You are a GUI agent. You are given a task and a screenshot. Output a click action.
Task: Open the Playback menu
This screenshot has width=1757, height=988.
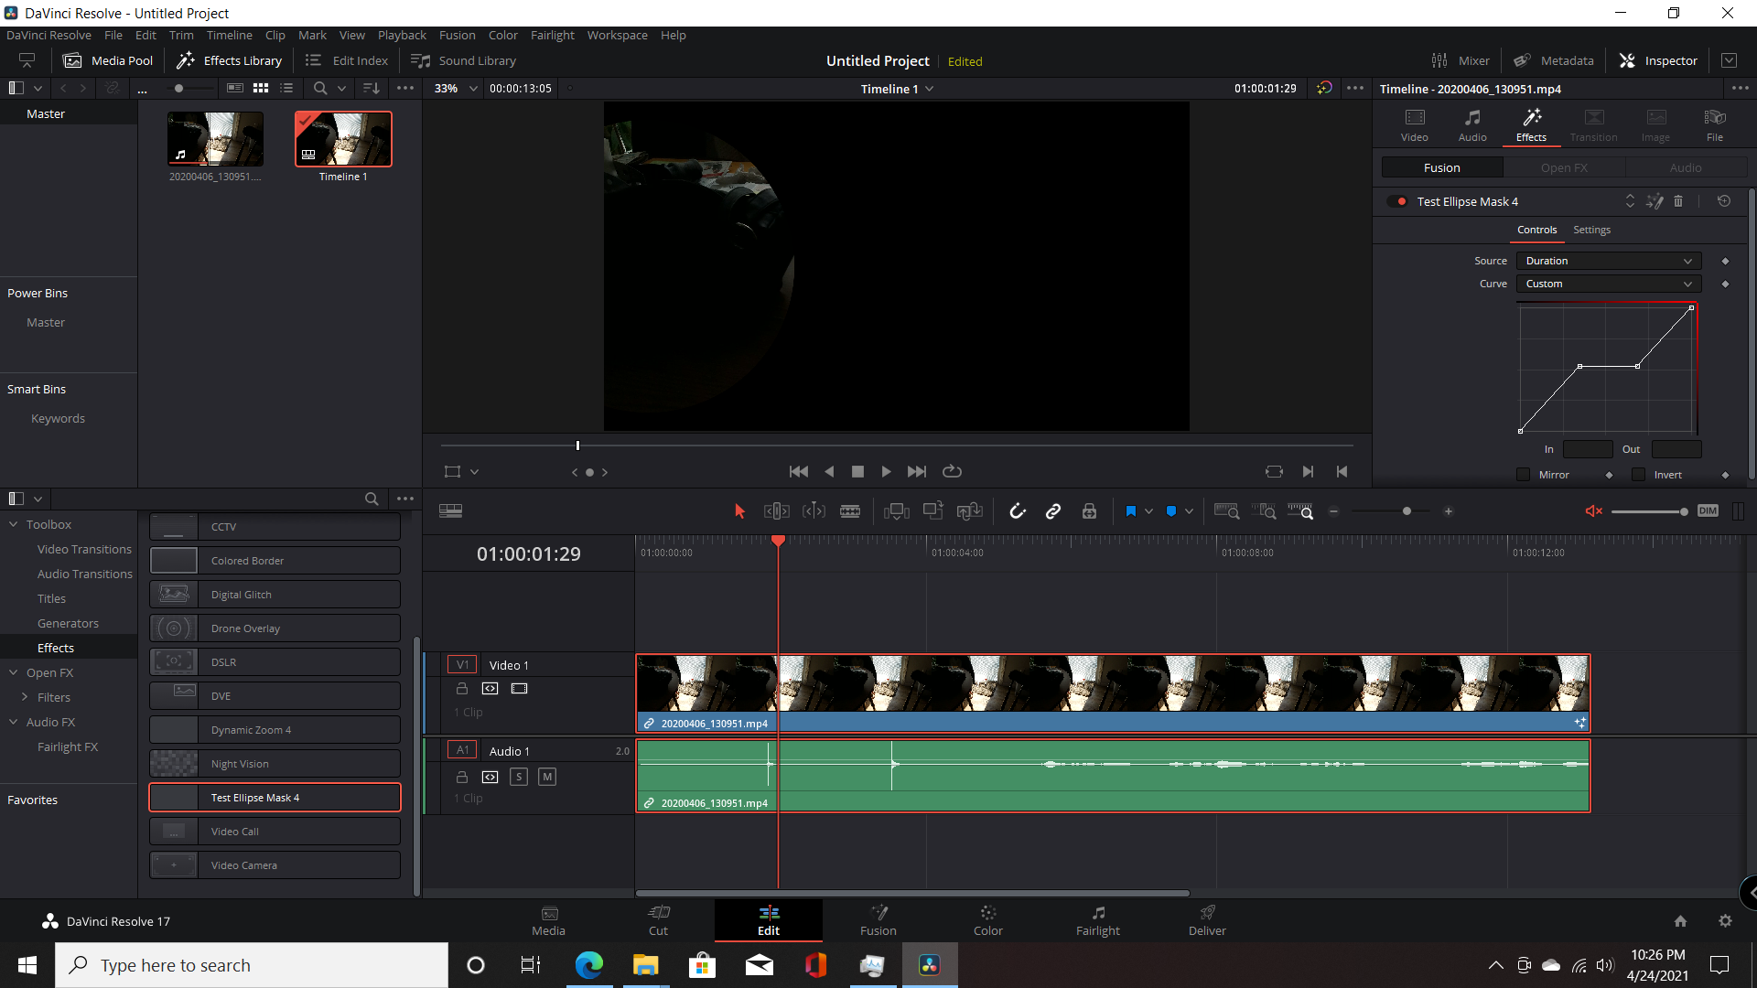pos(402,35)
